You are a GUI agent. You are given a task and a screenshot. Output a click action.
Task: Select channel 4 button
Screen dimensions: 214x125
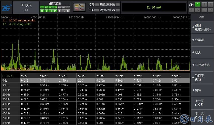pyautogui.click(x=192, y=10)
